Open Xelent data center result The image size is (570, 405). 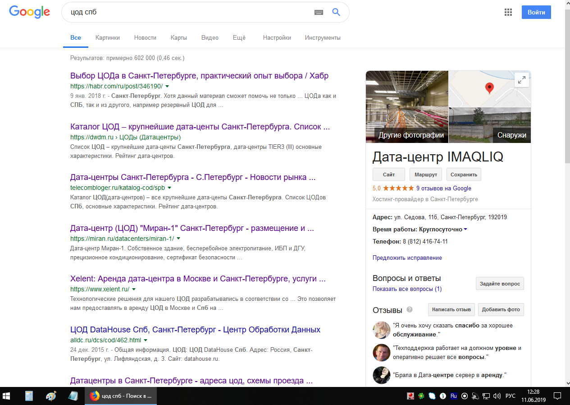pos(198,279)
